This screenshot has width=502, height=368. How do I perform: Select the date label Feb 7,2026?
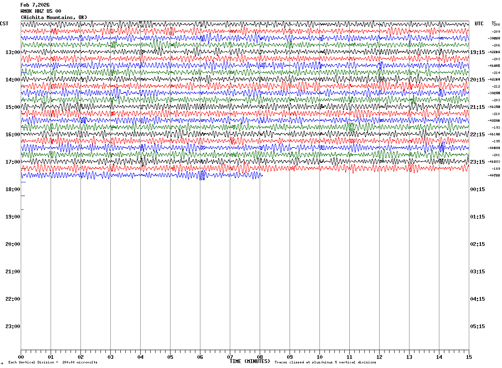click(x=35, y=5)
